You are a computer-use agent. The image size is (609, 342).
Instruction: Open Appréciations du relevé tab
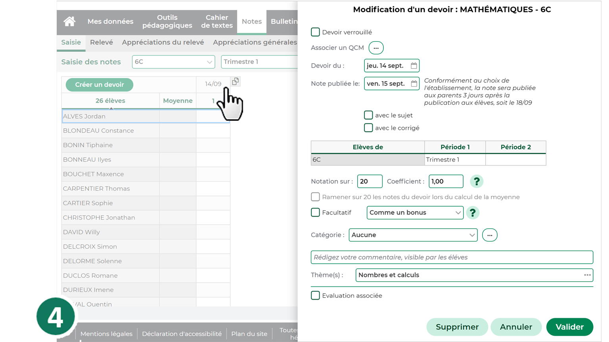pyautogui.click(x=163, y=42)
